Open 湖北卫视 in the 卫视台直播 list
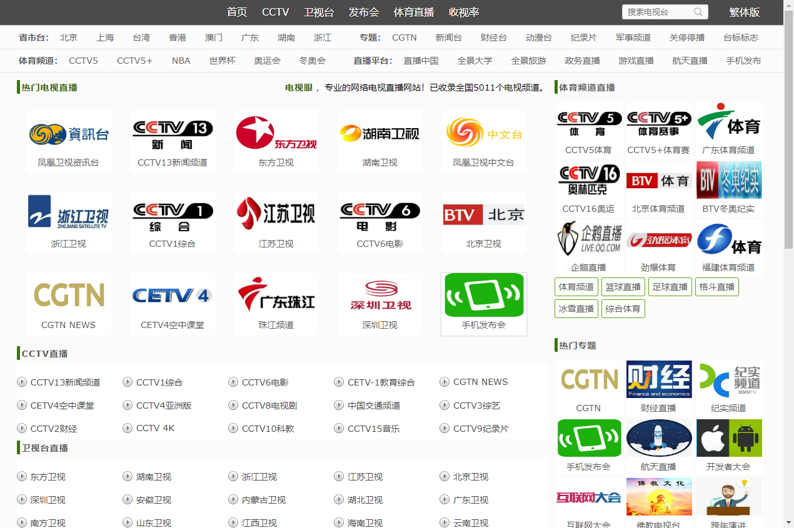The image size is (794, 528). 365,500
